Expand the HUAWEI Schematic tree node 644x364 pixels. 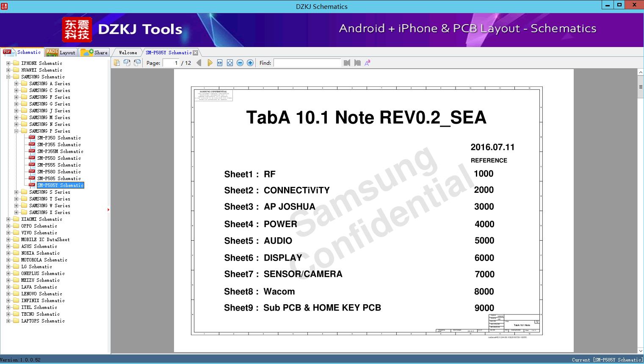tap(8, 70)
